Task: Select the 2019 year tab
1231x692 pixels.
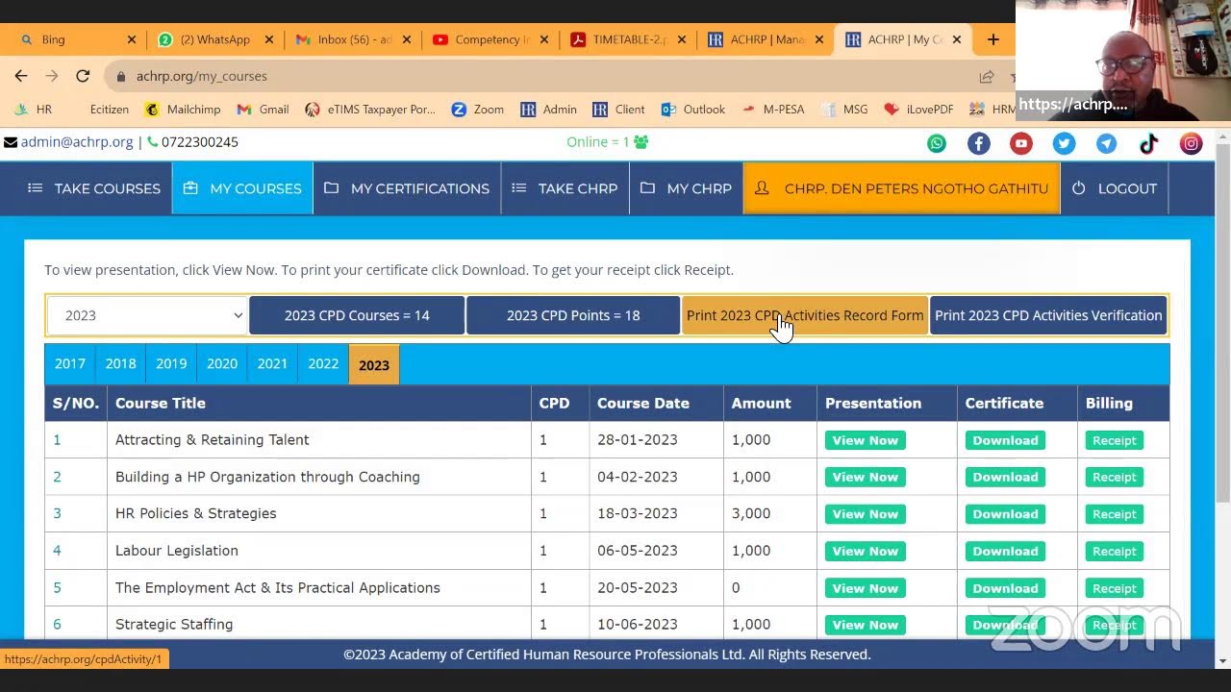Action: coord(171,364)
